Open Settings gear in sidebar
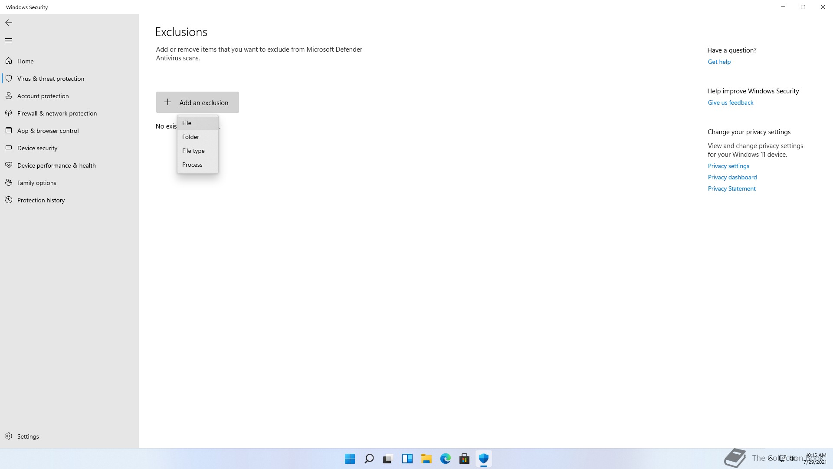 tap(9, 436)
